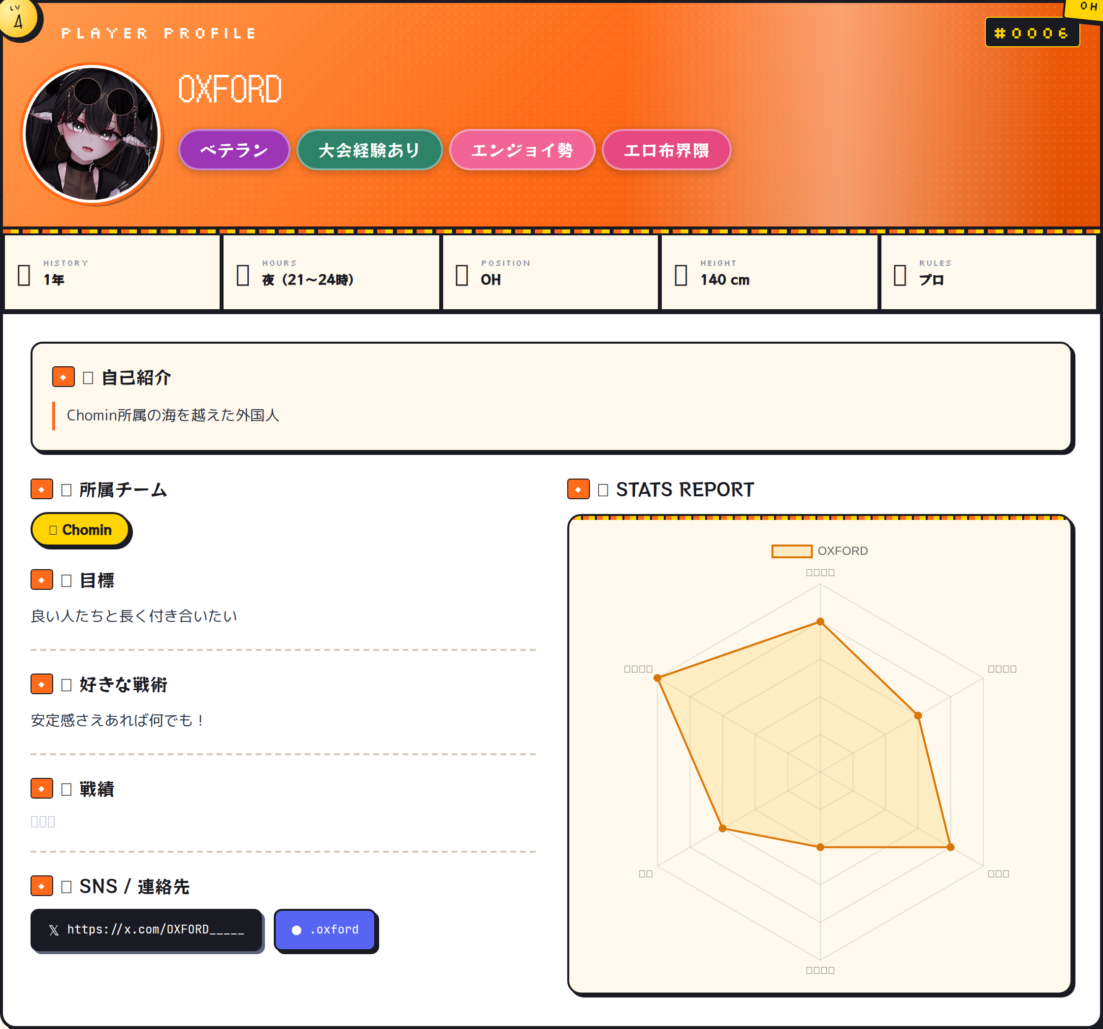Toggle the OXFORD legend swatch in radar chart
Viewport: 1103px width, 1029px height.
791,551
